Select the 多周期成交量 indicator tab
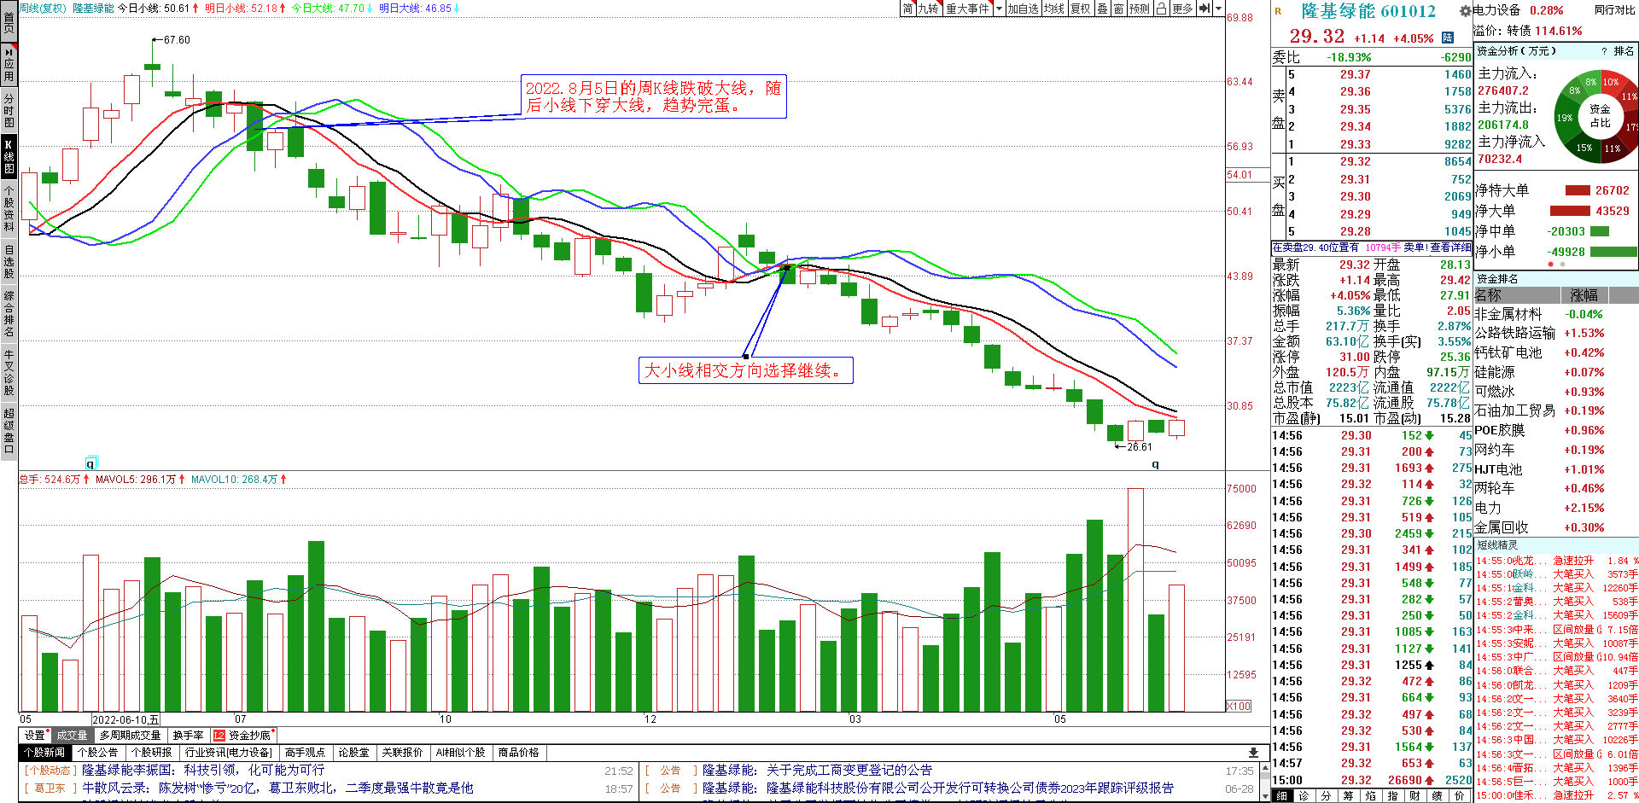 130,735
